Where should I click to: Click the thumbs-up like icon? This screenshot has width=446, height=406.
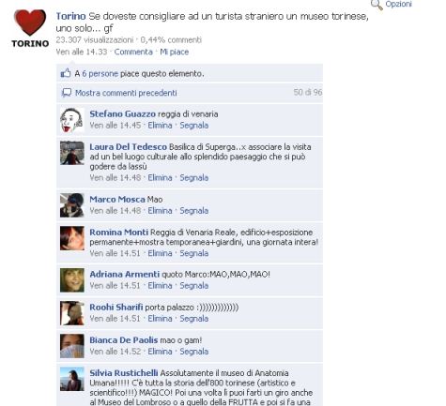click(66, 73)
